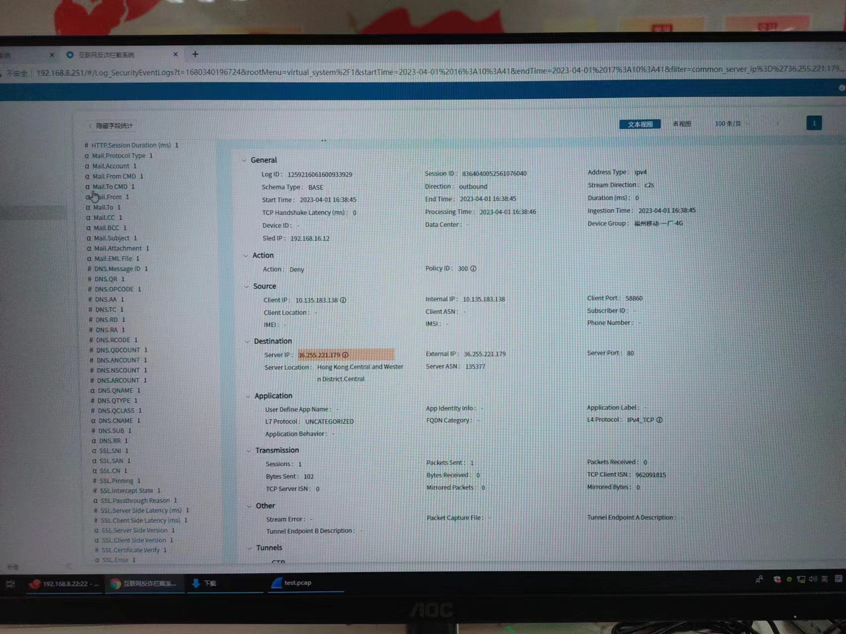The image size is (846, 634).
Task: Switch to 表视图 table view
Action: click(x=681, y=124)
